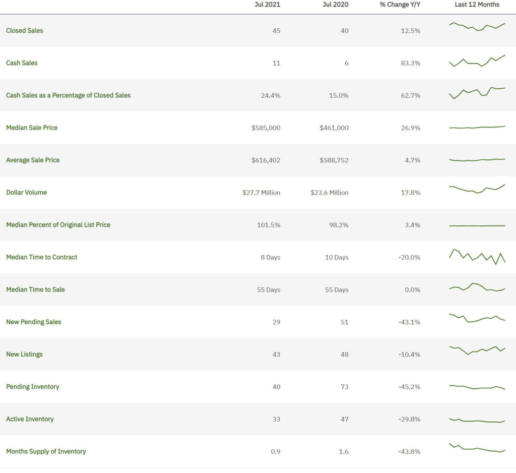Click the New Listings sparkline graph
The image size is (516, 473).
pos(477,350)
